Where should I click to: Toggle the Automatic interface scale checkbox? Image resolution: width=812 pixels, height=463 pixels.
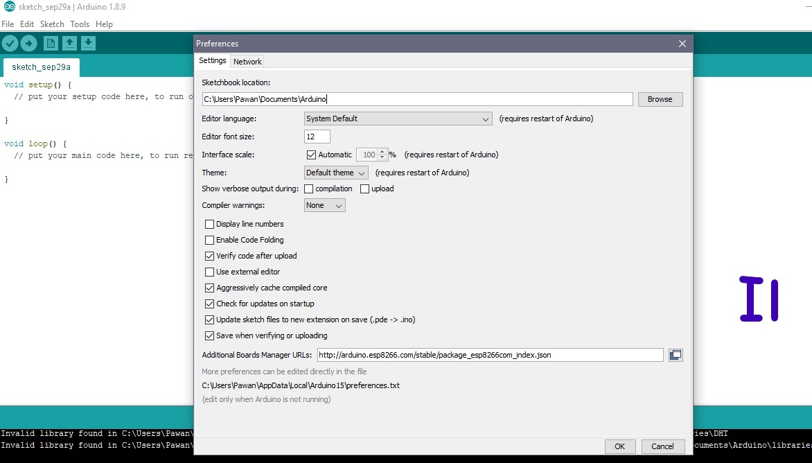(x=311, y=155)
